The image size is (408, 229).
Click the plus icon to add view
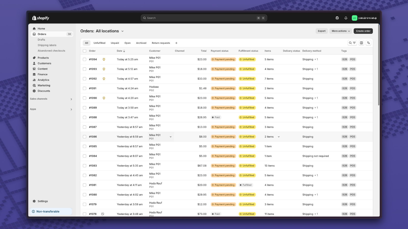click(176, 43)
